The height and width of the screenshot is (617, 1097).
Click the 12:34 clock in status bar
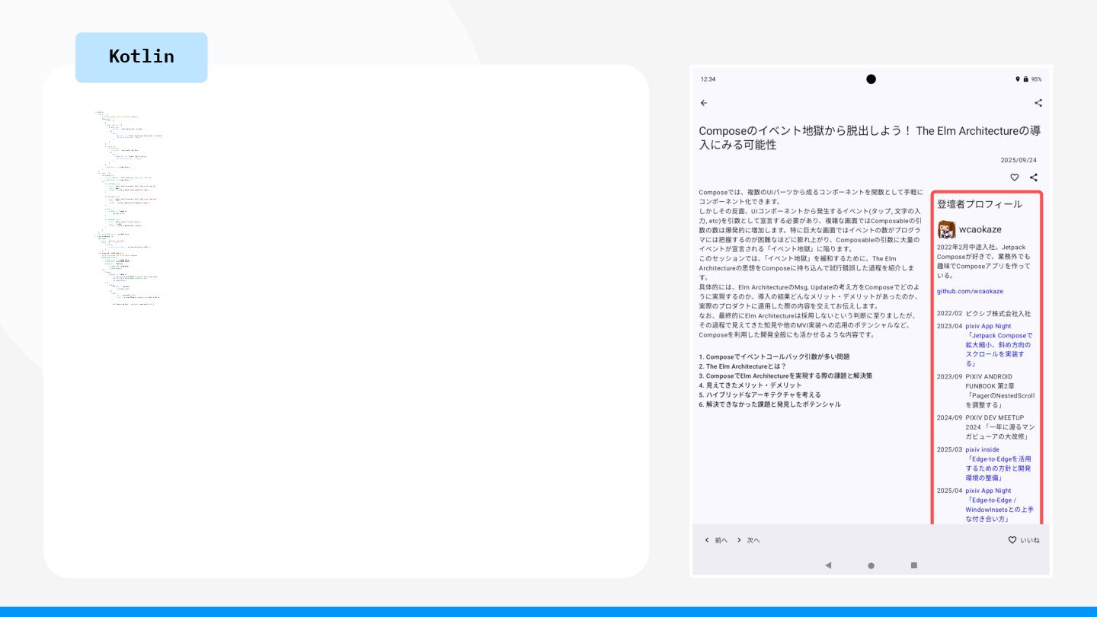pos(708,79)
